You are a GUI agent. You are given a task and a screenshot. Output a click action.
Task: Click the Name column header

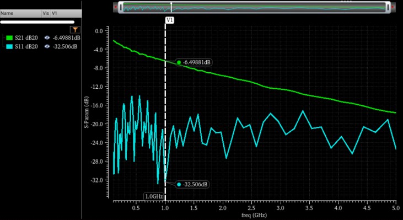click(x=21, y=13)
